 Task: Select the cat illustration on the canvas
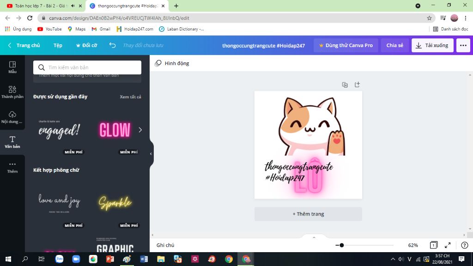point(312,126)
